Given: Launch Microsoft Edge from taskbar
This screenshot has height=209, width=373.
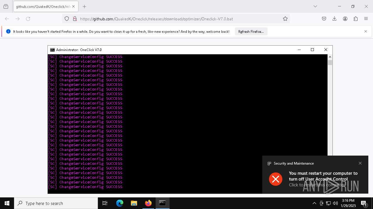Looking at the screenshot, I should [x=120, y=203].
